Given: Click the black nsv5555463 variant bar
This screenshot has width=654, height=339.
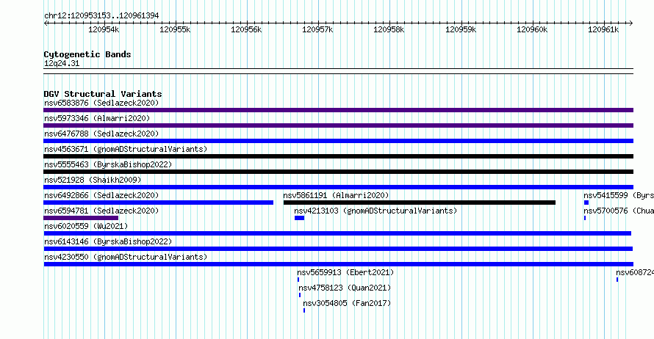Looking at the screenshot, I should [338, 172].
